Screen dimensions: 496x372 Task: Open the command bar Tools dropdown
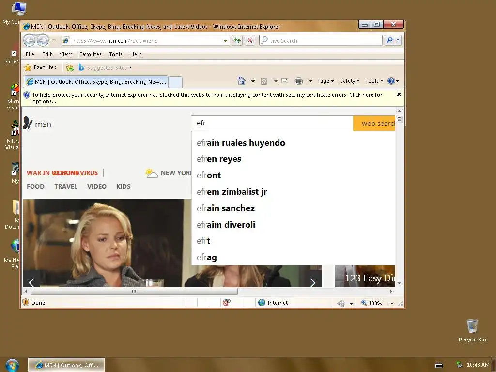[x=374, y=81]
